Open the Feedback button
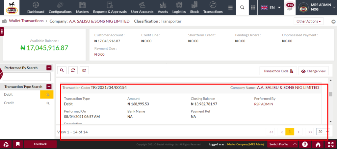The width and height of the screenshot is (337, 149). (x=40, y=144)
